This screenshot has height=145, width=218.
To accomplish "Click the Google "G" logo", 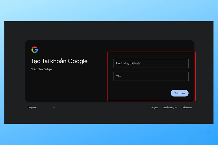I will click(35, 50).
